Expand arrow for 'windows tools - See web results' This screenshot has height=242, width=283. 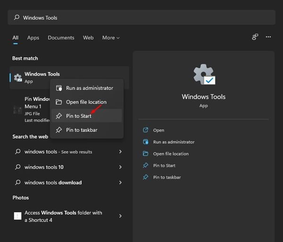120,152
